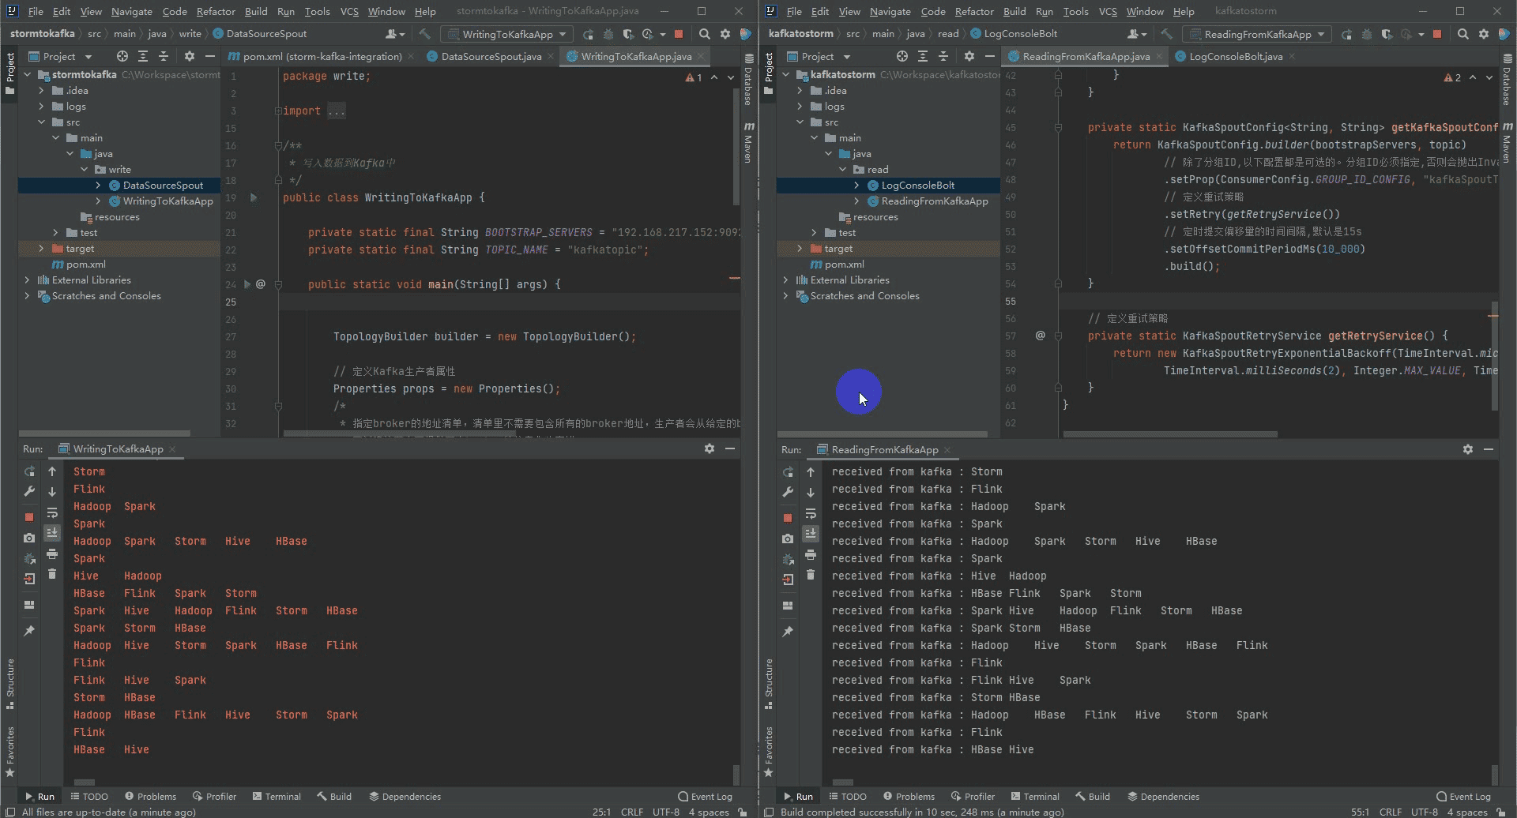Open Refactor menu in stormtokafka window
Screen dimensions: 1517x818
(x=216, y=11)
